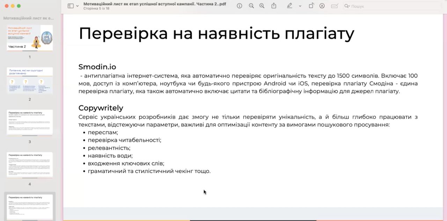
Task: Expand the highlight color options arrow
Action: [300, 6]
